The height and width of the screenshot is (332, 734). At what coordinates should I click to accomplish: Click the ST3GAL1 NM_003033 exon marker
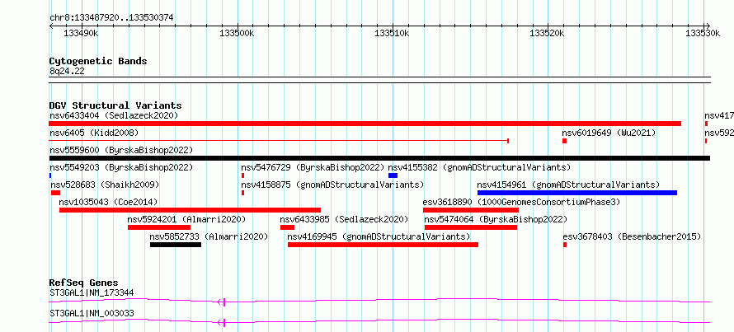pos(224,322)
